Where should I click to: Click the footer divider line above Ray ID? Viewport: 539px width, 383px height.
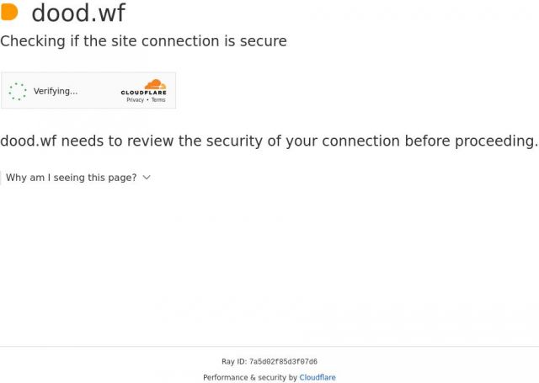click(269, 346)
